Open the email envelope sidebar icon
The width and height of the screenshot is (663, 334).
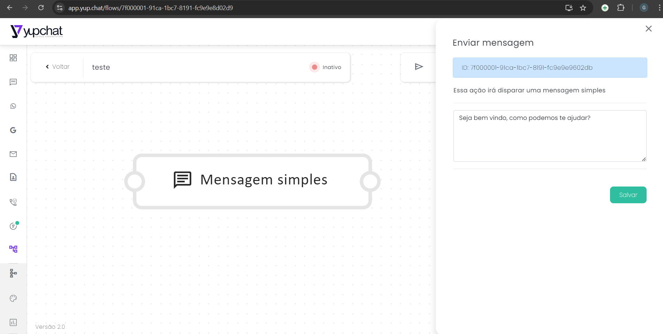pyautogui.click(x=13, y=154)
